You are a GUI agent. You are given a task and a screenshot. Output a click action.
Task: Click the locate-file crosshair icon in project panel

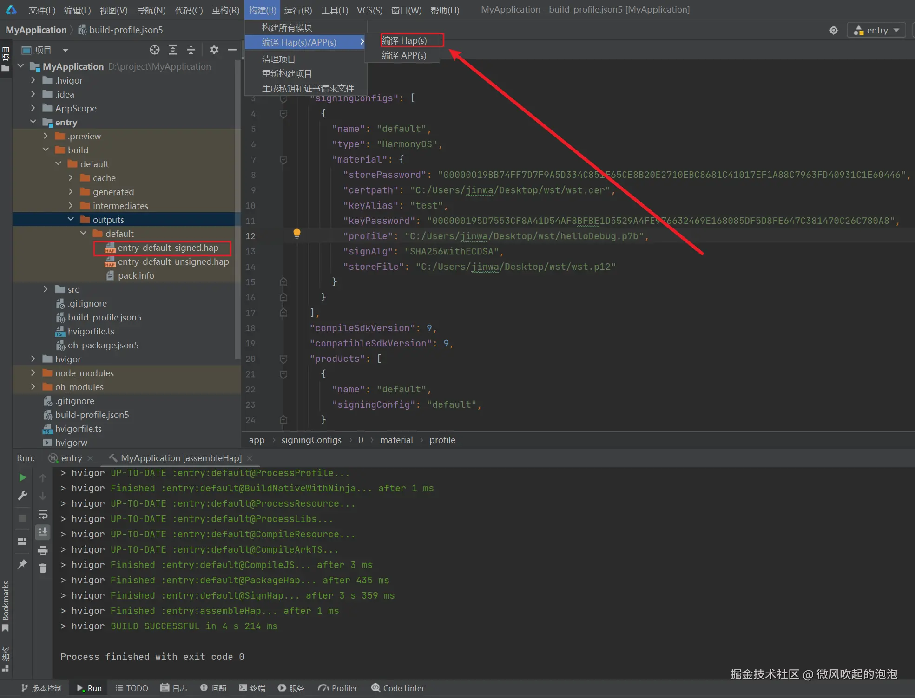[x=155, y=50]
